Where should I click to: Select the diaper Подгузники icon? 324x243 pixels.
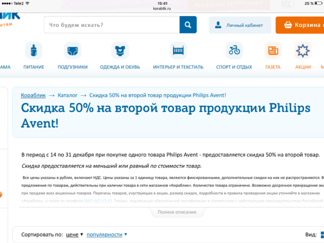(x=72, y=51)
